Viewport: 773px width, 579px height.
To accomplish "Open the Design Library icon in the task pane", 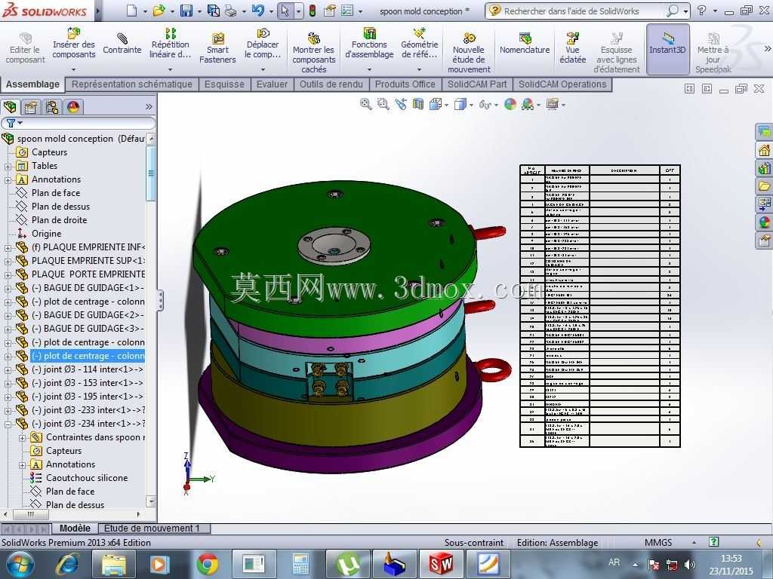I will coord(764,168).
